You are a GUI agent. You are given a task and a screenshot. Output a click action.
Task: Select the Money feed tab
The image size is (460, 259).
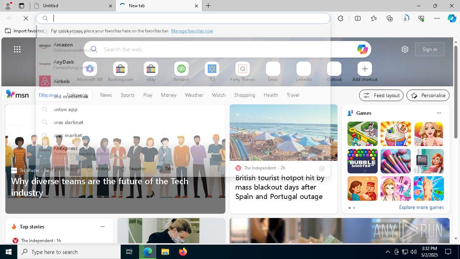tap(169, 95)
